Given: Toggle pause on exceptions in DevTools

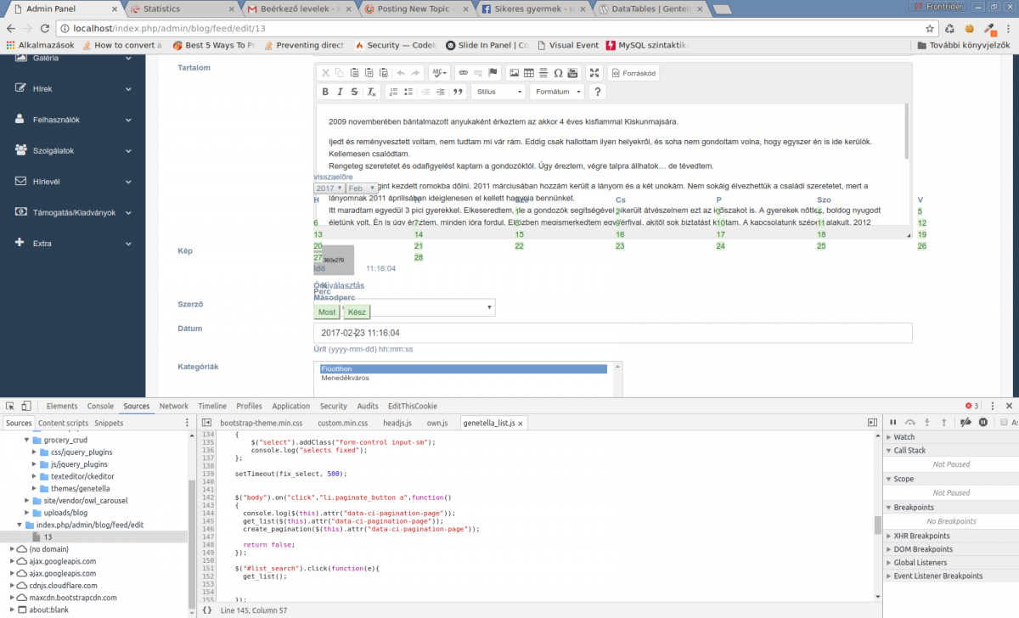Looking at the screenshot, I should [x=983, y=422].
